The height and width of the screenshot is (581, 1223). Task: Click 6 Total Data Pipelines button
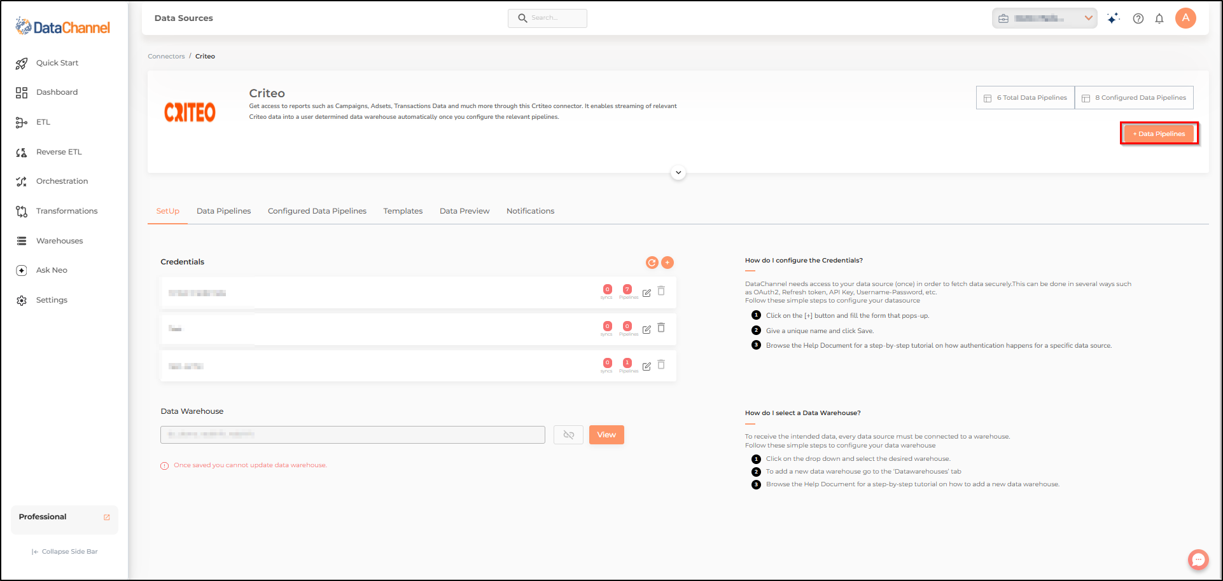pos(1025,98)
